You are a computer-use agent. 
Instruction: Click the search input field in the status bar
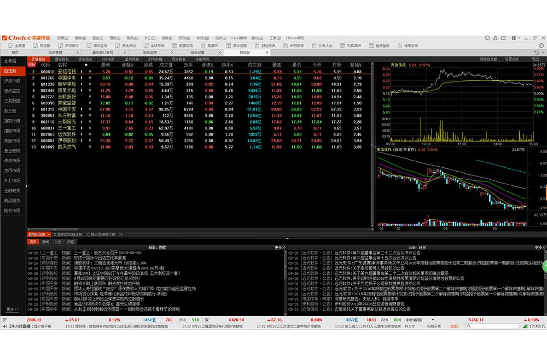[492, 326]
